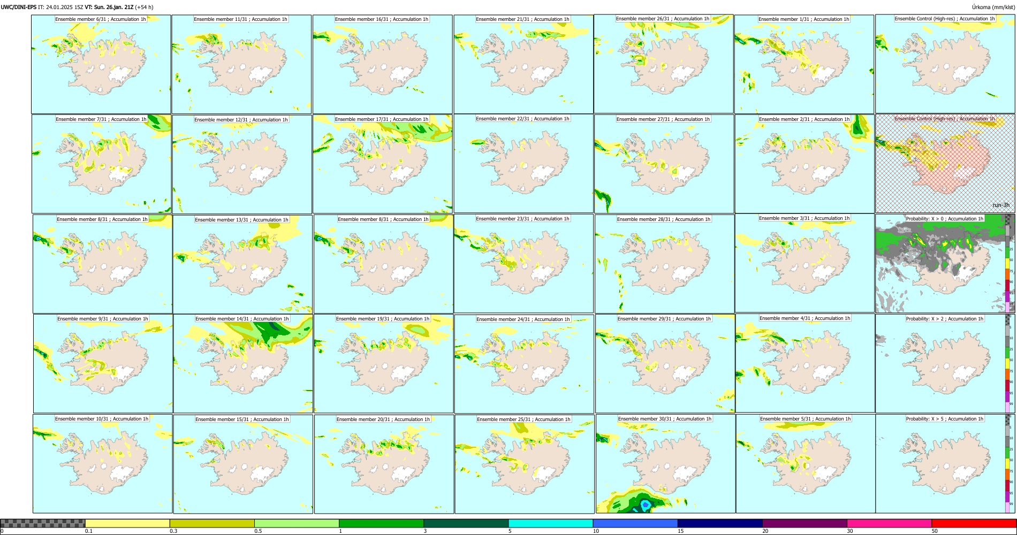Click the Ensemble member 12/31 map panel

tap(242, 165)
